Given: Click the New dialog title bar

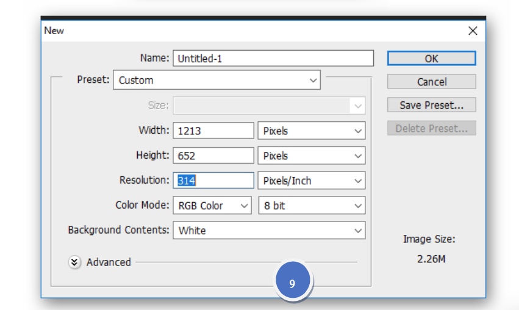Looking at the screenshot, I should pos(244,31).
